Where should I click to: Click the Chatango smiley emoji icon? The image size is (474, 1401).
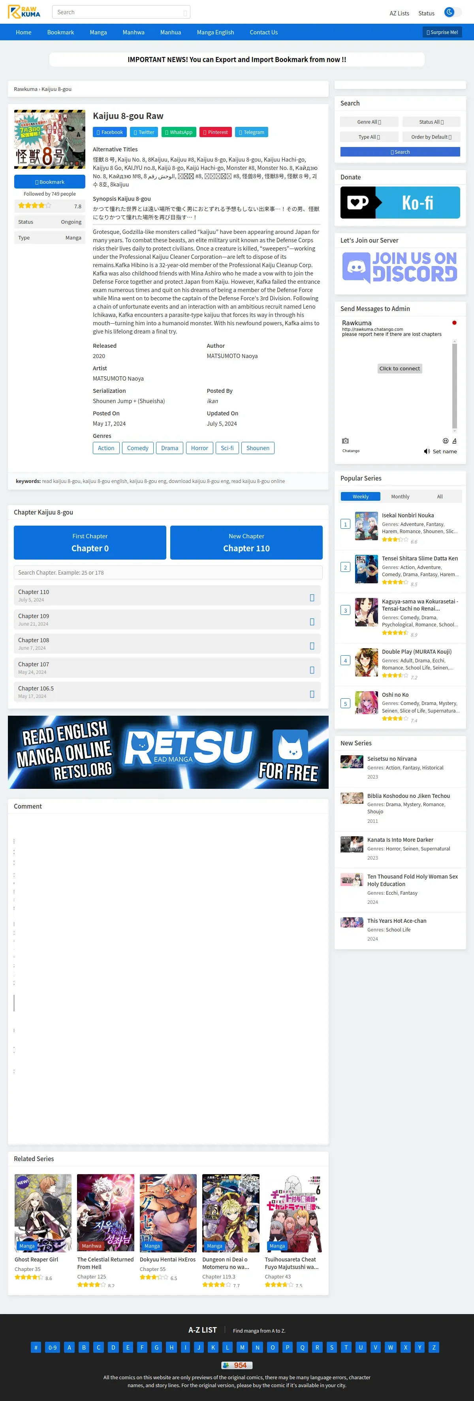pyautogui.click(x=446, y=441)
